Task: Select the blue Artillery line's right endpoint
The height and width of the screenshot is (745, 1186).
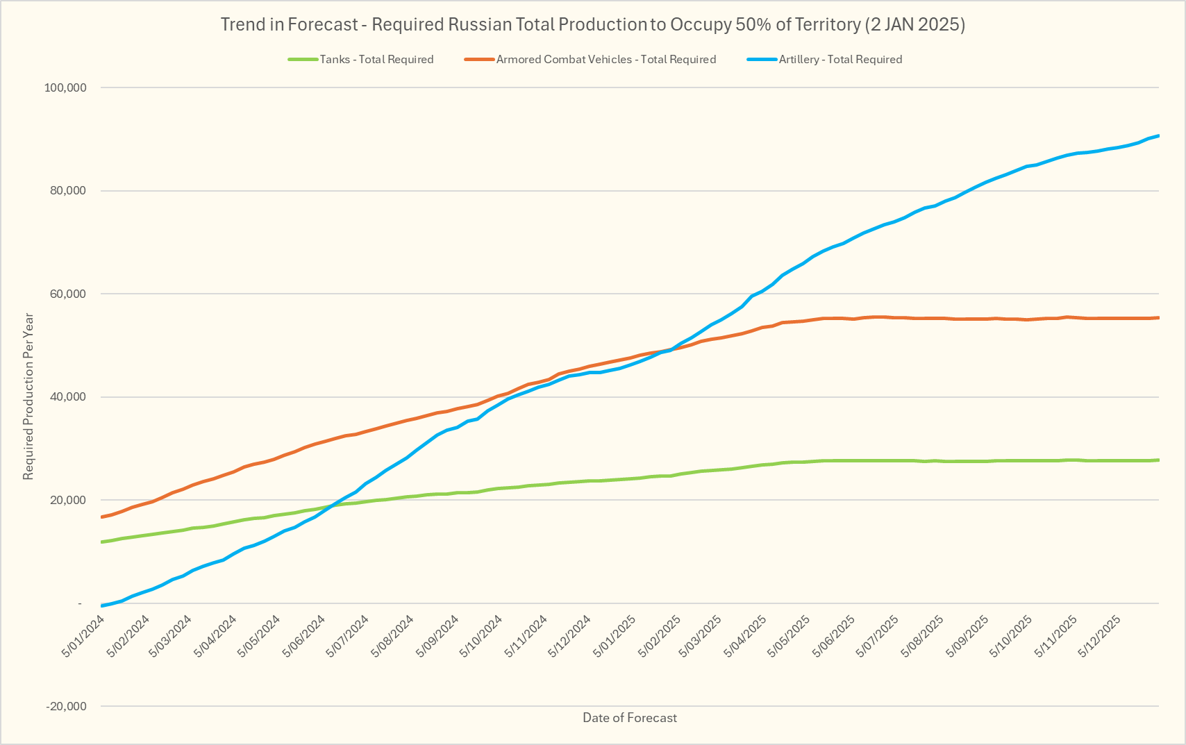Action: [x=1158, y=136]
